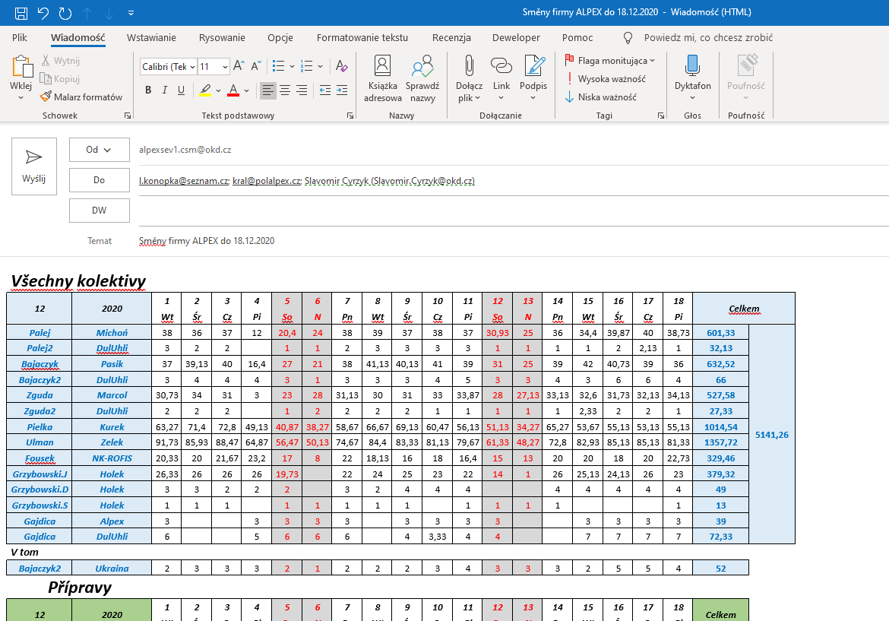Center the text alignment
Viewport: 889px width, 621px height.
(x=285, y=90)
